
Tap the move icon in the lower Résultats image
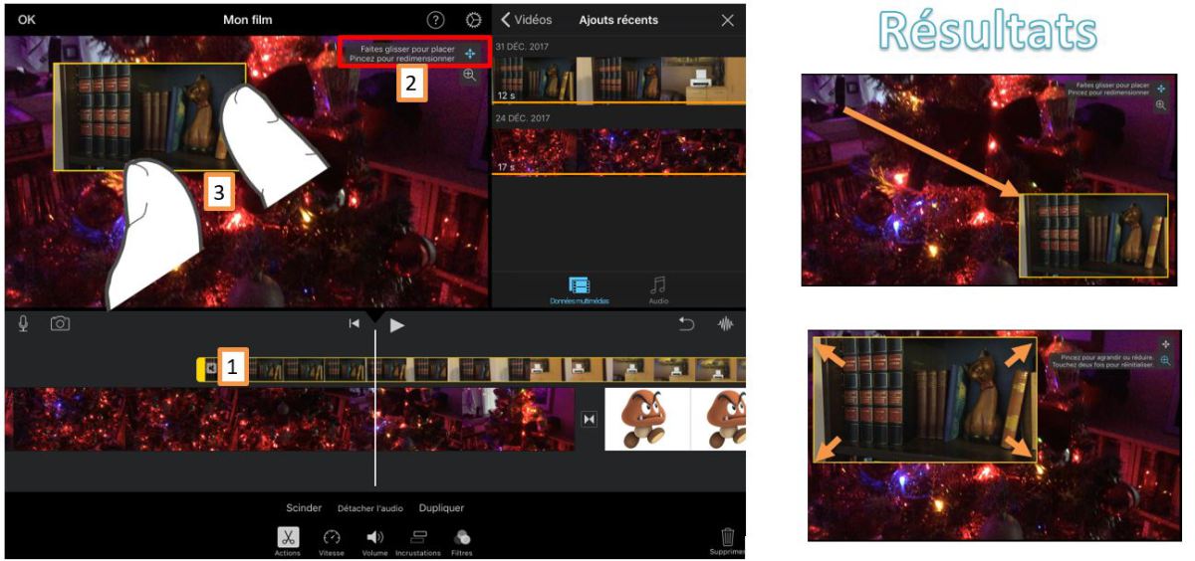coord(1164,342)
